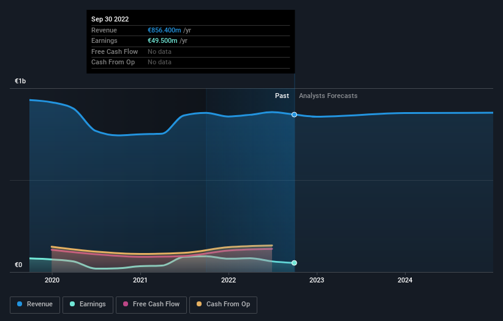The width and height of the screenshot is (503, 321).
Task: Click the €49.500m earnings value
Action: (162, 40)
